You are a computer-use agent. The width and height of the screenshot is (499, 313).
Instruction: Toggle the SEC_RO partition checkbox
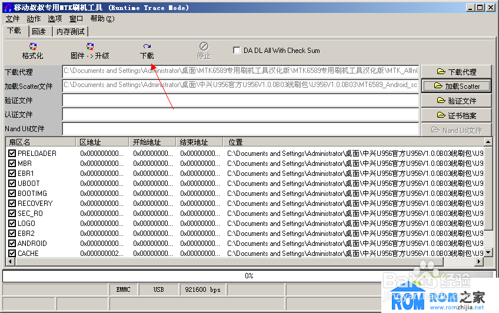12,214
